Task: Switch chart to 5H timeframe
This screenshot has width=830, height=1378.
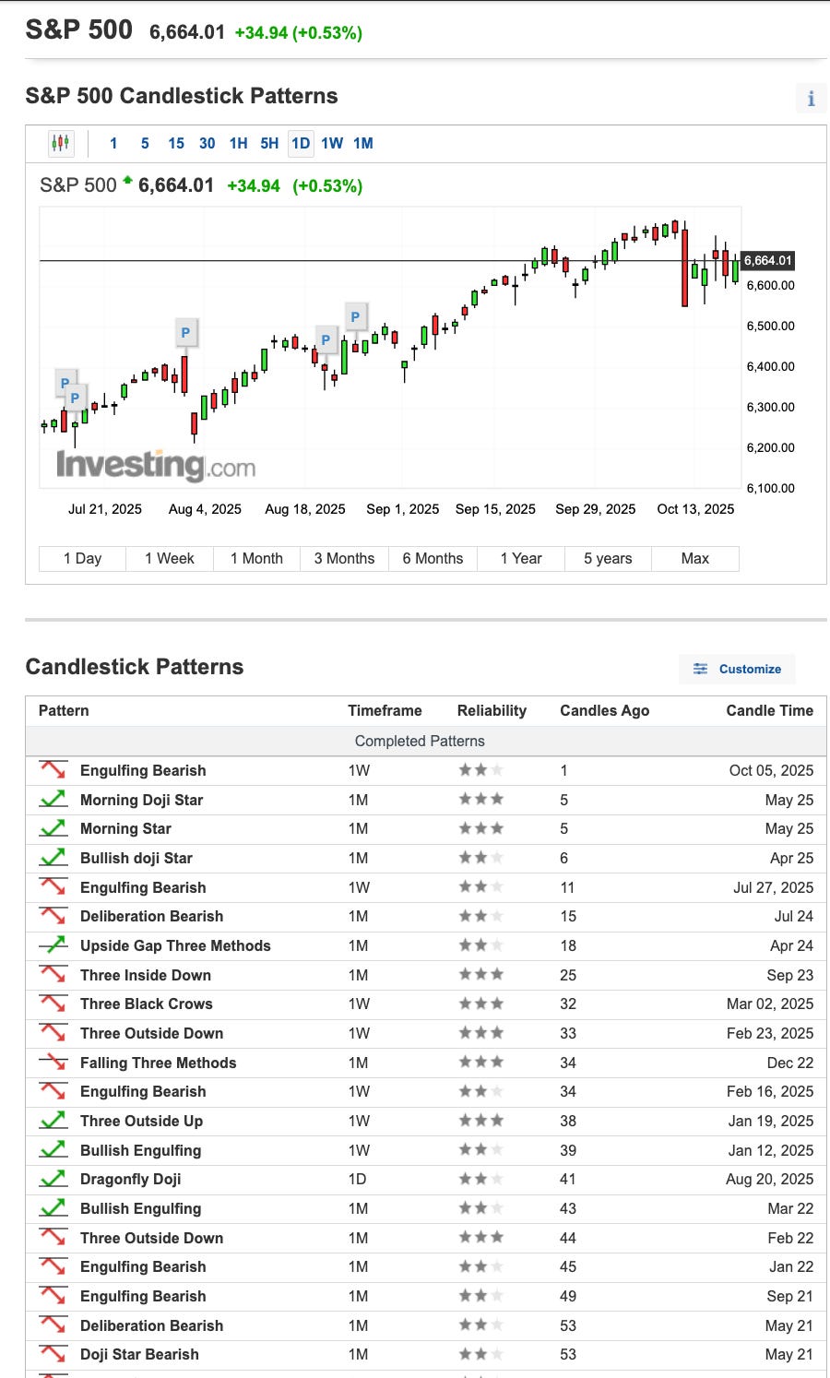Action: (269, 143)
